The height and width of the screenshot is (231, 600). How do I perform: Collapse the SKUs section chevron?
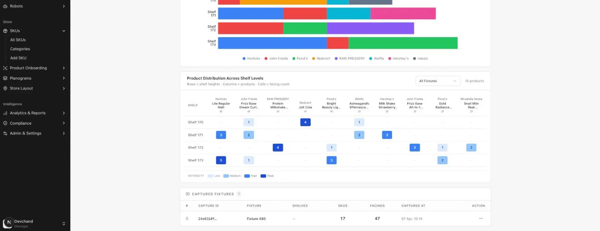tap(64, 31)
